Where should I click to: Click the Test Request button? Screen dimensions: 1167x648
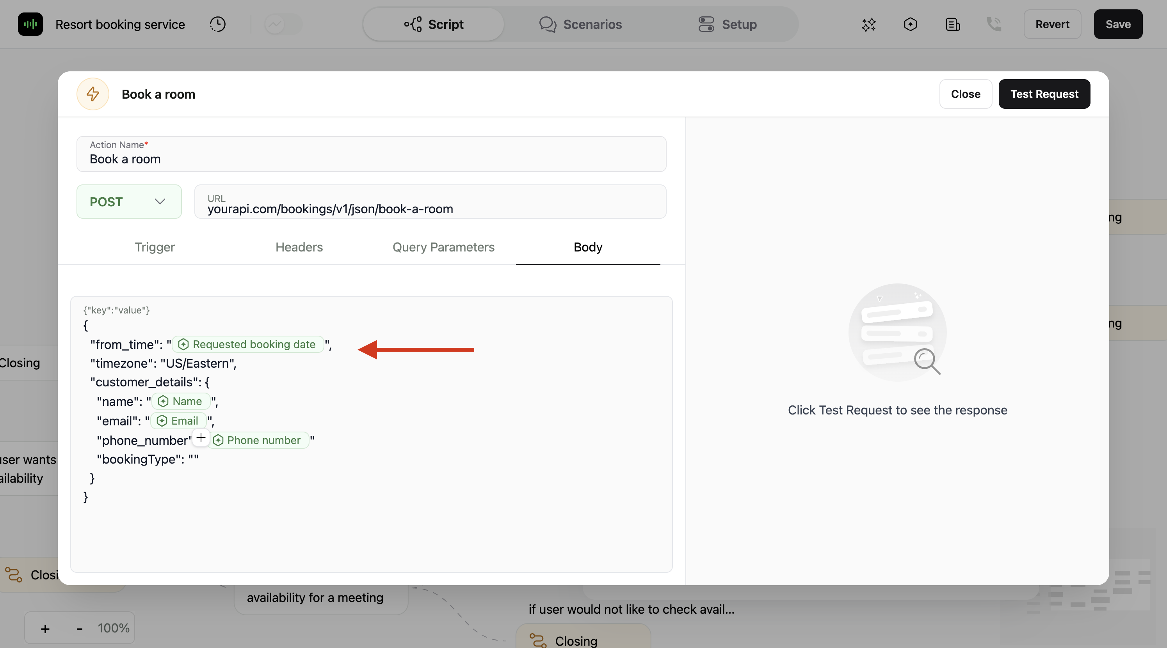[1044, 94]
